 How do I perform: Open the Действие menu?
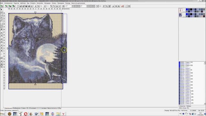point(23,3)
